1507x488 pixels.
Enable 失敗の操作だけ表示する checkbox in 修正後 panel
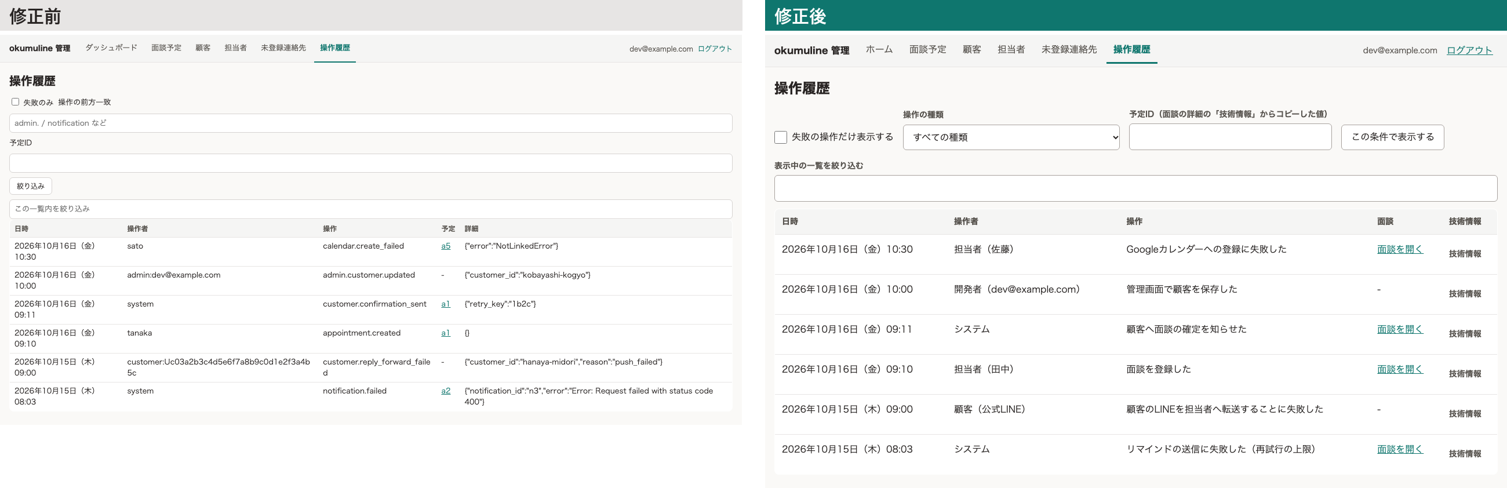click(780, 137)
